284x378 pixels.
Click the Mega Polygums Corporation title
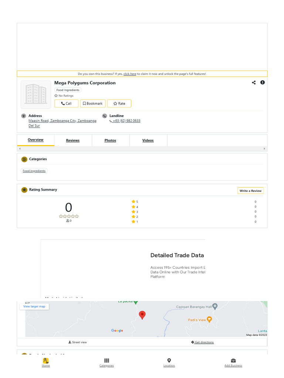tap(85, 83)
